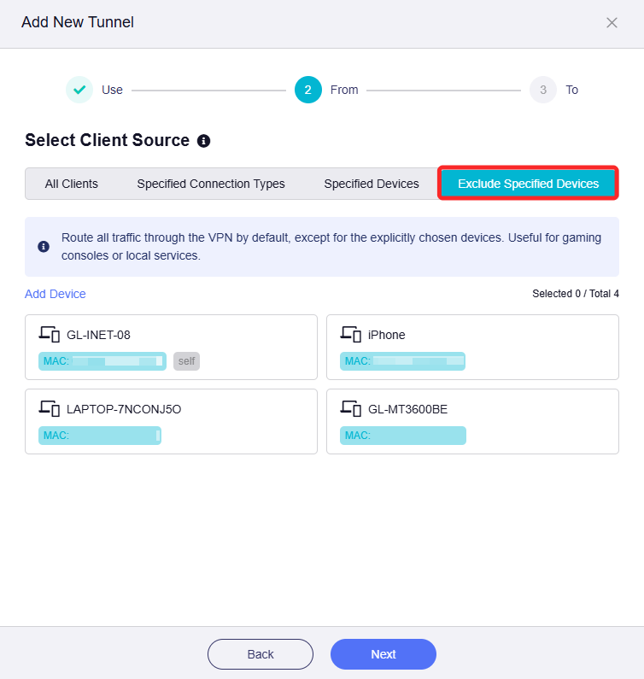Click the info icon in the blue notice
Viewport: 644px width, 679px height.
point(44,246)
